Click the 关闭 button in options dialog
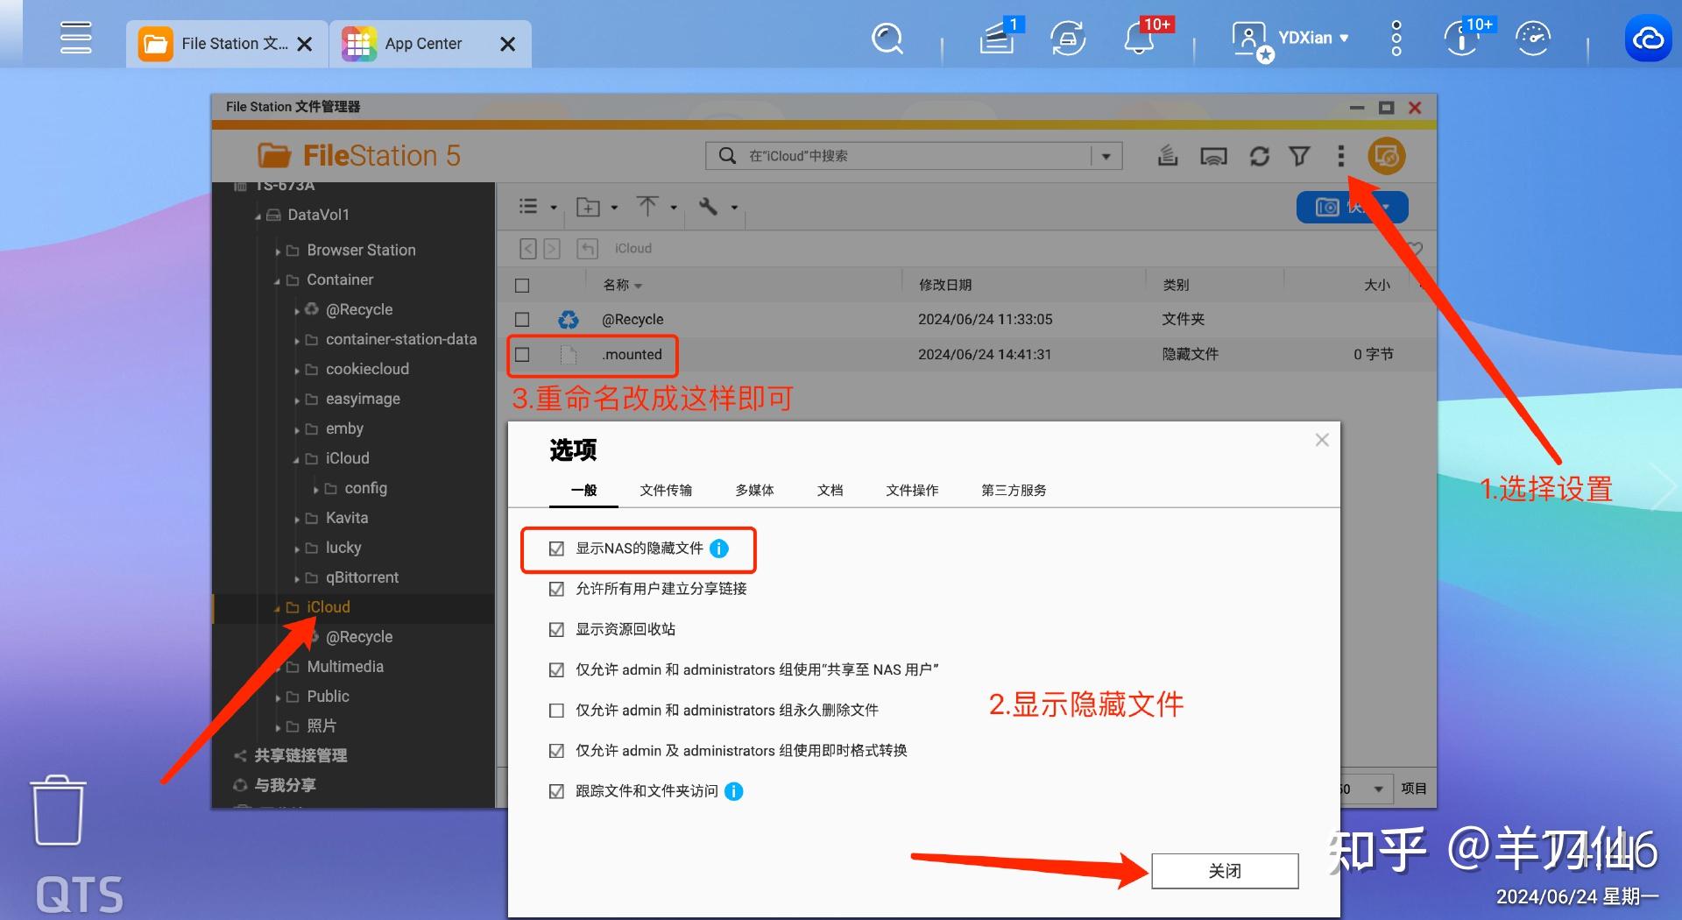This screenshot has height=920, width=1682. tap(1224, 871)
